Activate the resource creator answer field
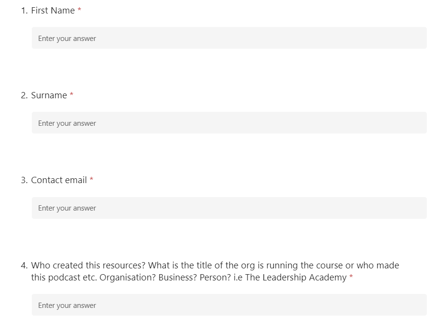The height and width of the screenshot is (332, 448). 229,305
